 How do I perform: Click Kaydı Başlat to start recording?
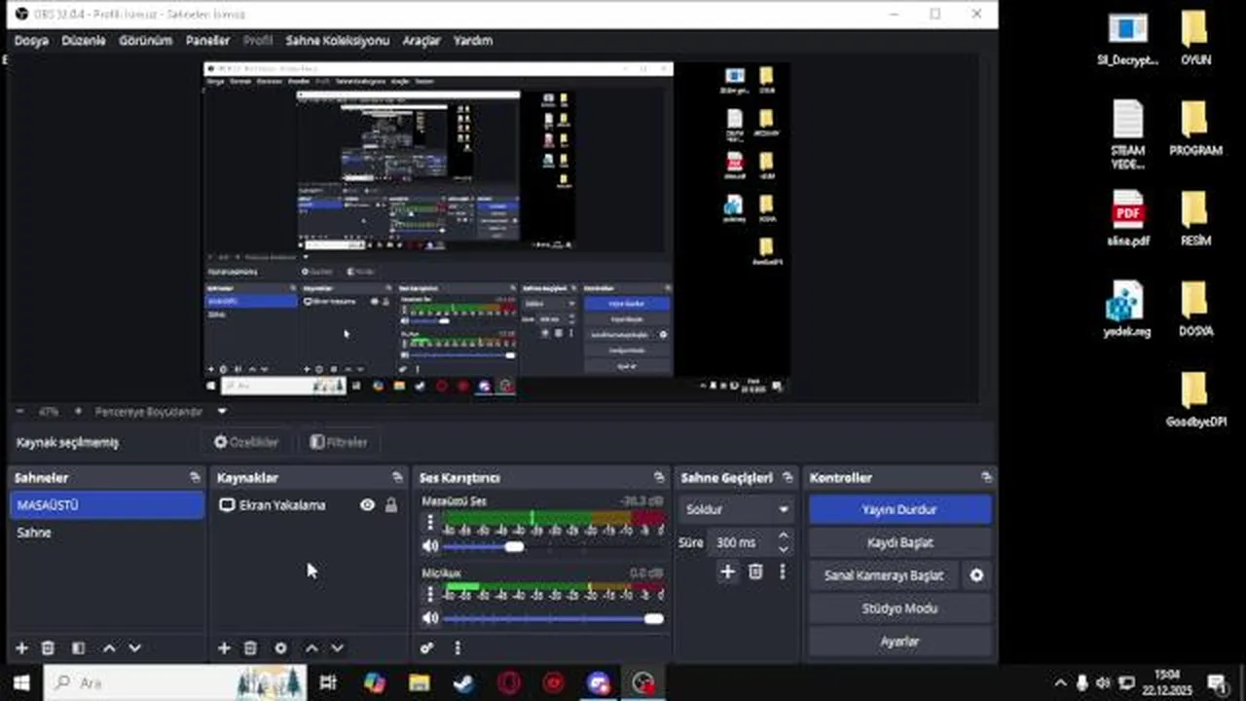tap(900, 542)
